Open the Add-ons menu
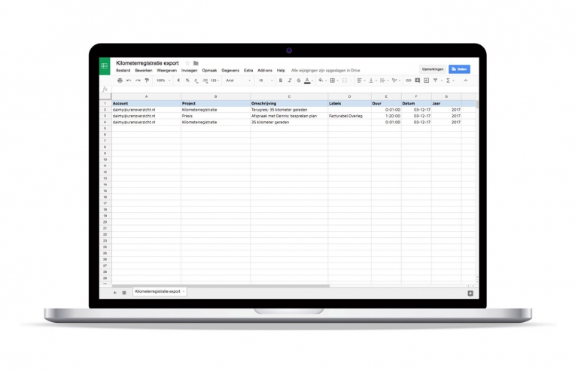Image resolution: width=578 pixels, height=371 pixels. (265, 71)
